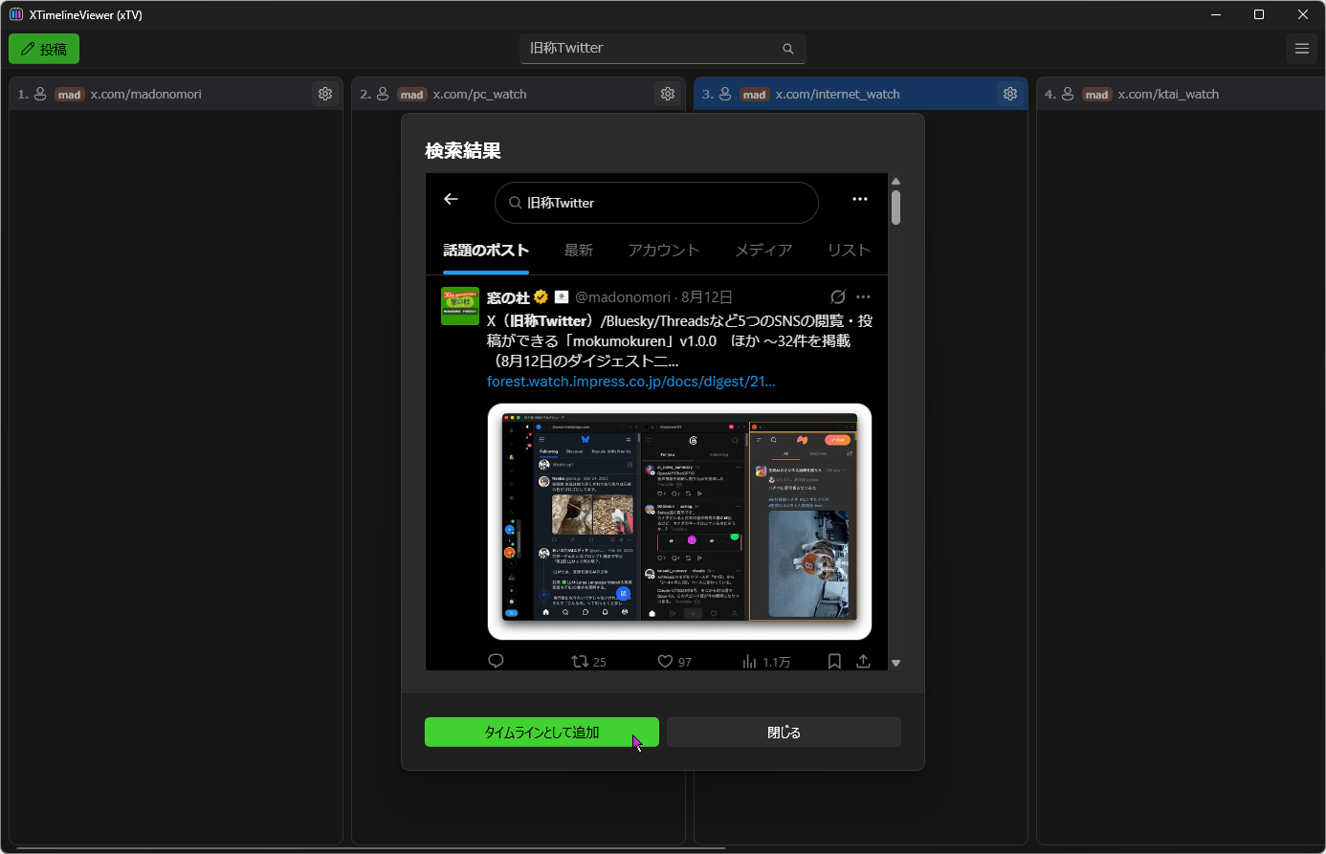1326x854 pixels.
Task: Click the horizontal scrollbar at the window bottom
Action: point(369,848)
